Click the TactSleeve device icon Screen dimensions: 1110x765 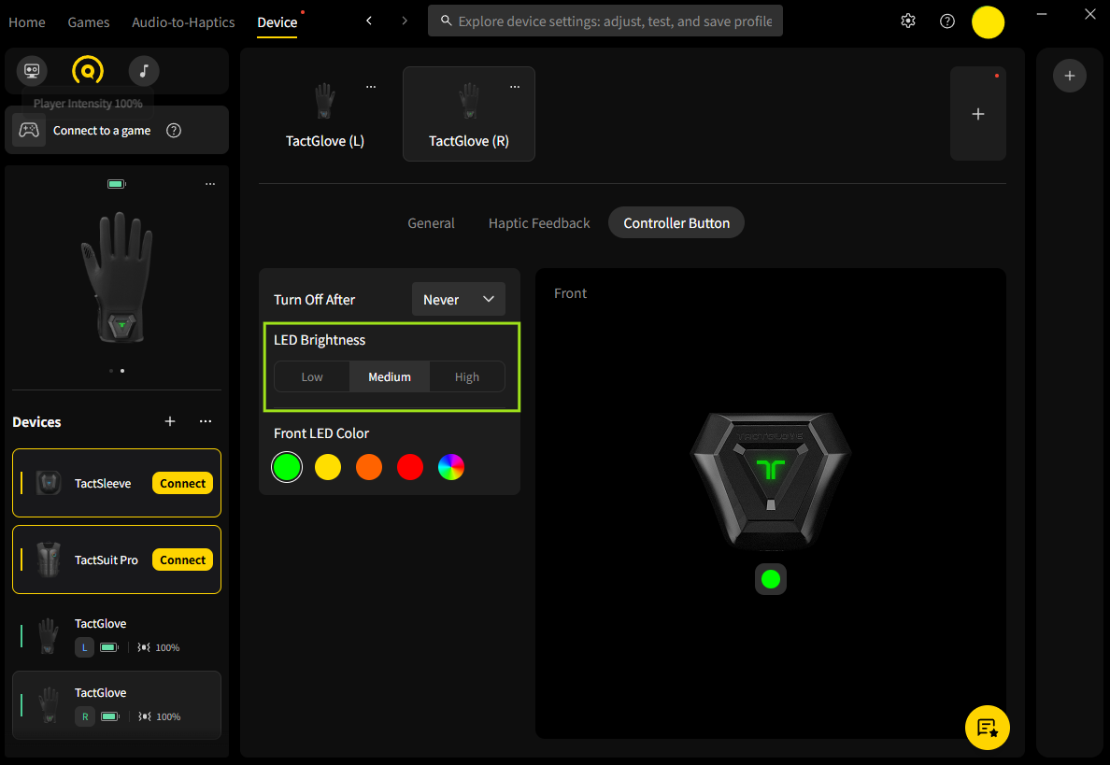pos(49,483)
